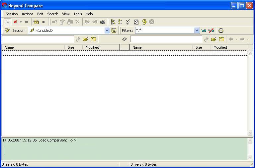Toggle the Show Differences (red not-equal) view
Viewport: 255px width, 168px height.
[15, 22]
